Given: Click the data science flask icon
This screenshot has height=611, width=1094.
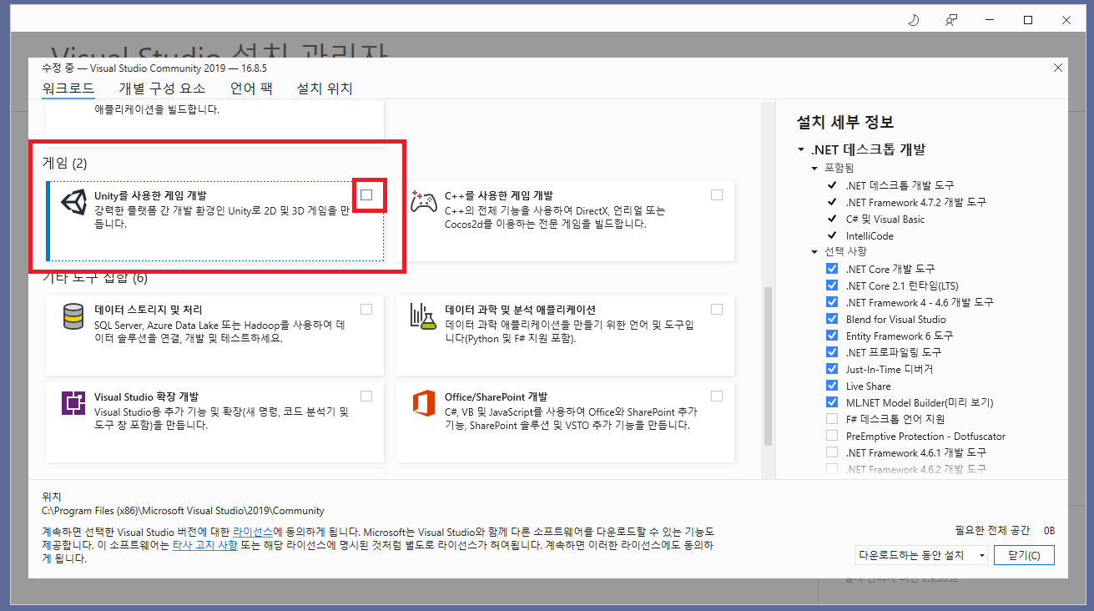Looking at the screenshot, I should (x=424, y=316).
